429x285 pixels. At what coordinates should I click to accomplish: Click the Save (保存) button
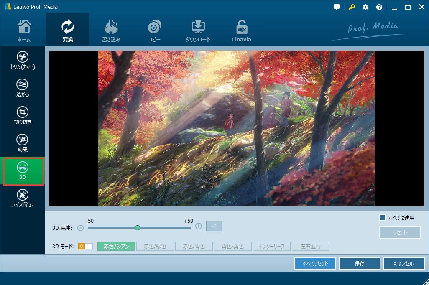pos(360,263)
